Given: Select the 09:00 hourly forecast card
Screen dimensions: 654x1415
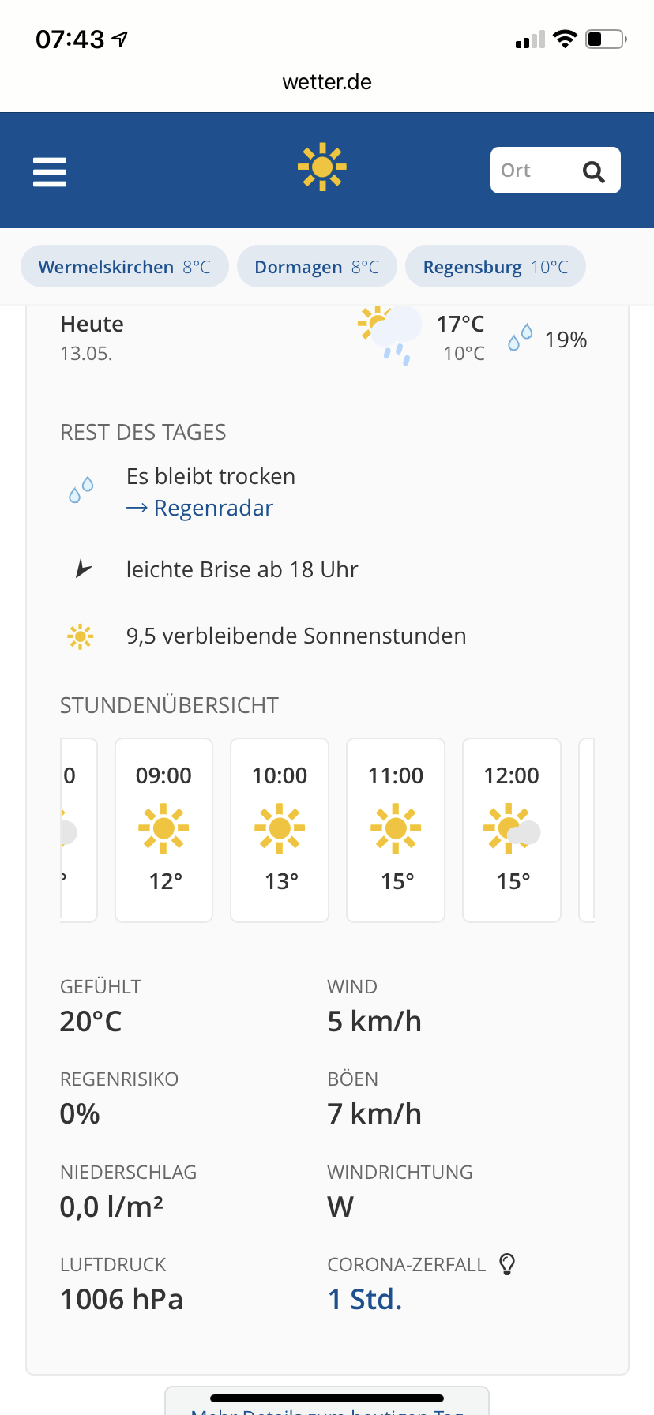Looking at the screenshot, I should [x=164, y=830].
